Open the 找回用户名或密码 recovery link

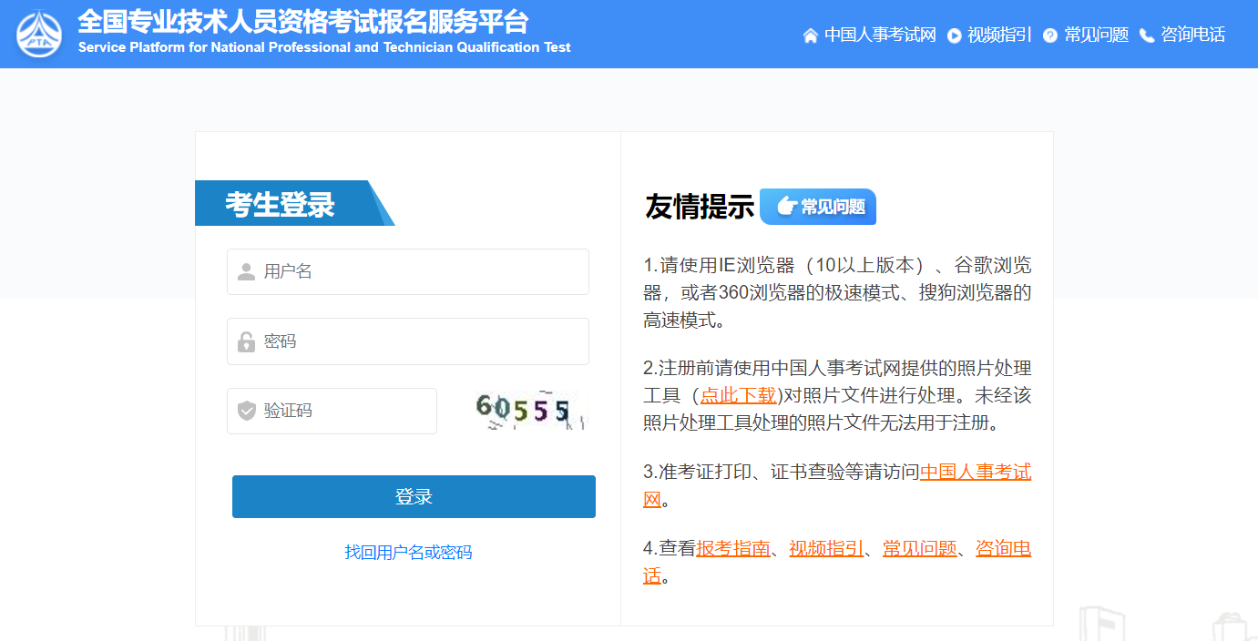point(407,552)
